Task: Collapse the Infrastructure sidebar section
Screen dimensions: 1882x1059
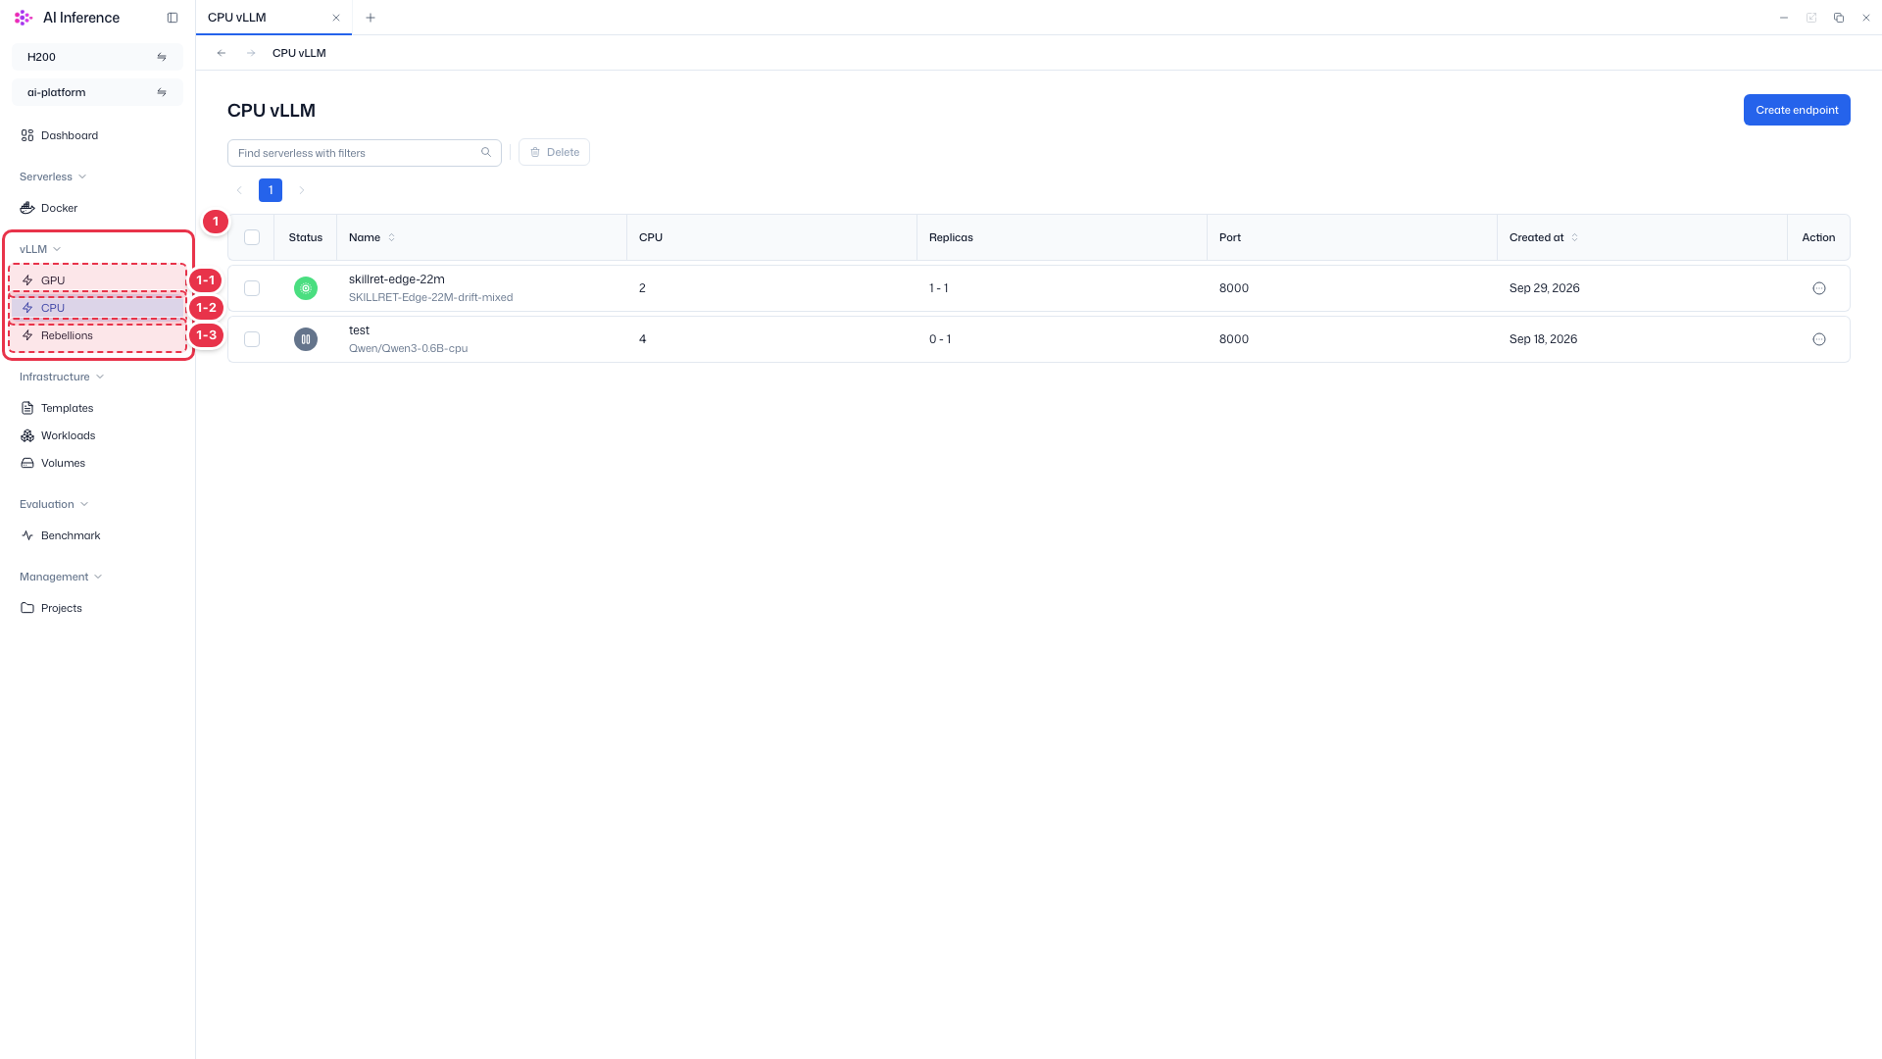Action: (x=62, y=377)
